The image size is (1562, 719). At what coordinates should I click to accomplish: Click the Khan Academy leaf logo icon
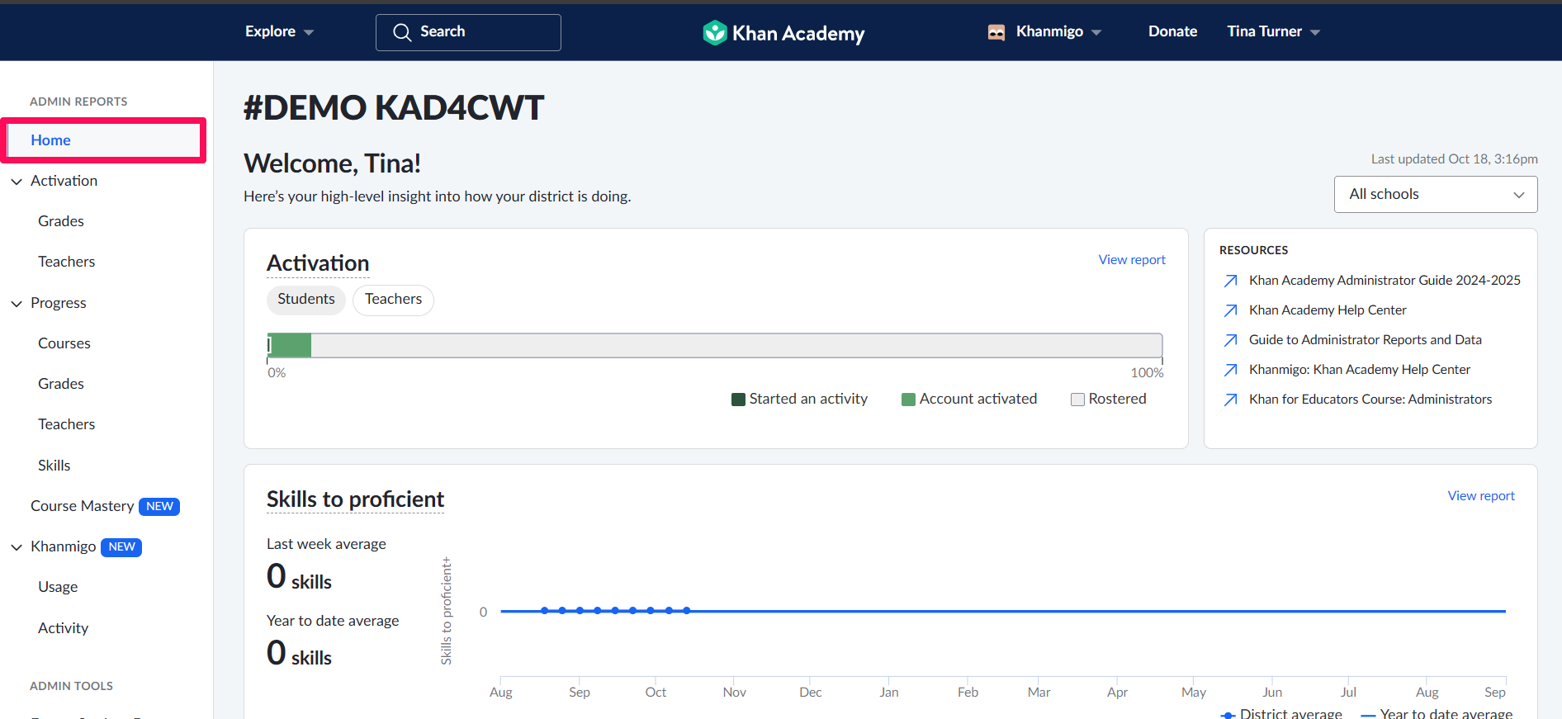pyautogui.click(x=714, y=32)
